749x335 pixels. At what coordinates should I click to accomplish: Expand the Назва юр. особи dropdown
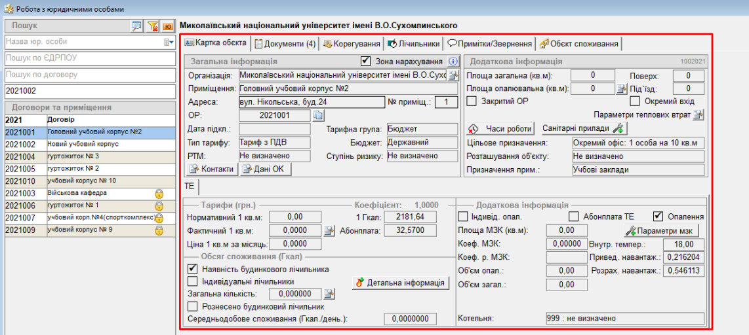pos(169,42)
